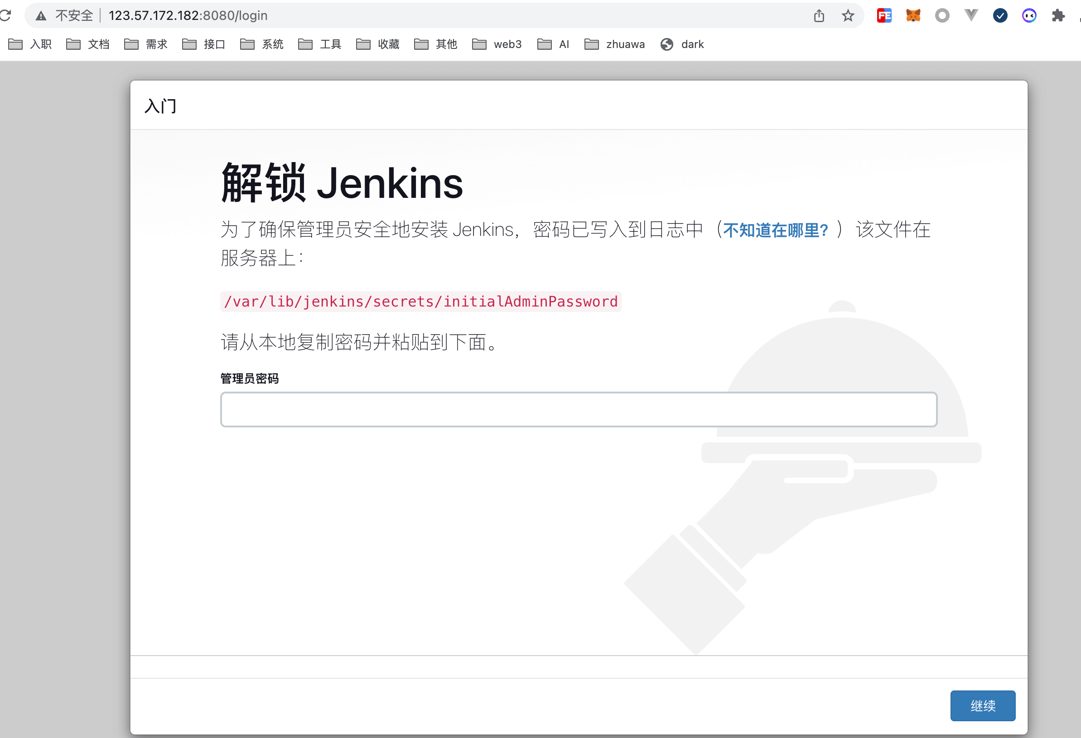
Task: Open the red FE extension icon
Action: 884,16
